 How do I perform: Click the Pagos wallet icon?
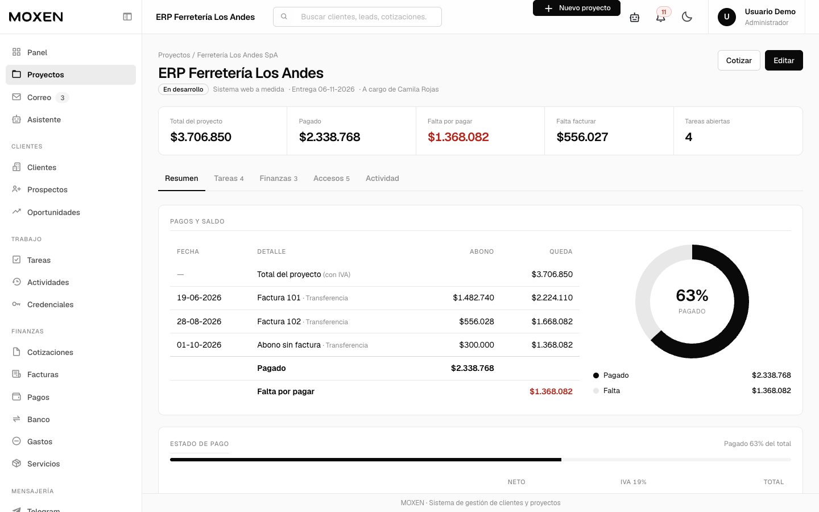point(16,397)
